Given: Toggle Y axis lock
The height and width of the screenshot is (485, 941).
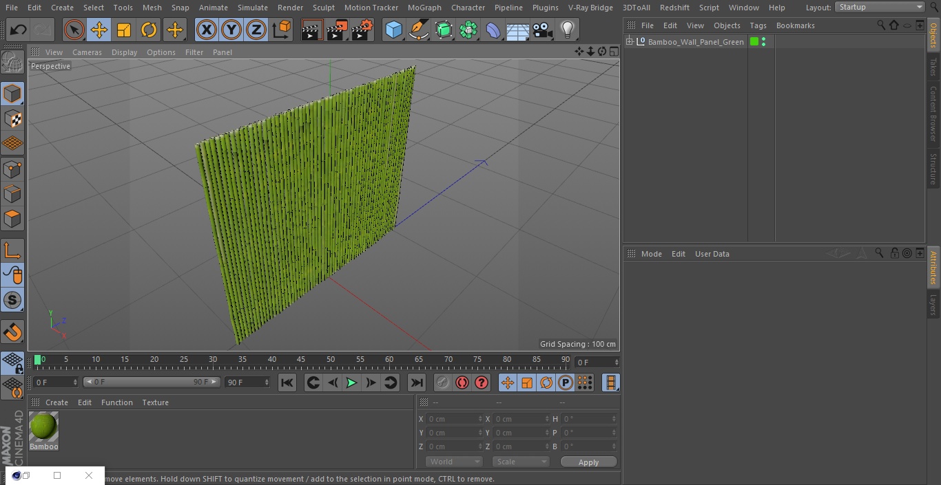Looking at the screenshot, I should (231, 30).
